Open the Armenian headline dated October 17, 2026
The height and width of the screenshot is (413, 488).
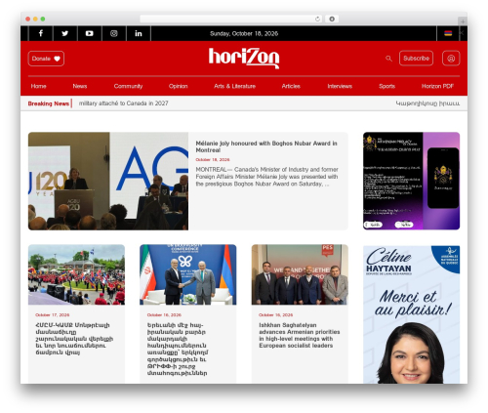click(x=74, y=339)
